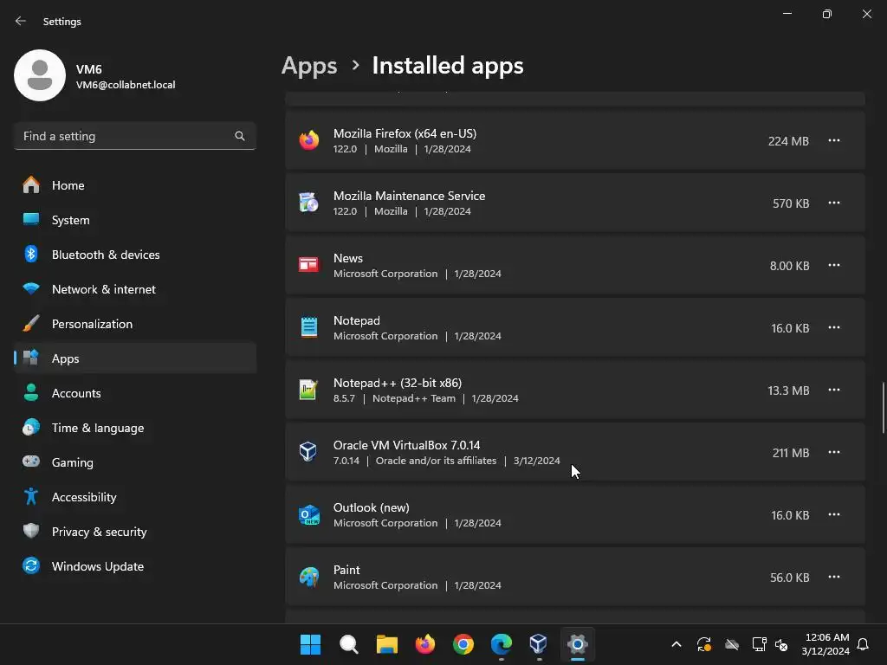Open Windows Update settings page
This screenshot has height=665, width=887.
tap(97, 566)
